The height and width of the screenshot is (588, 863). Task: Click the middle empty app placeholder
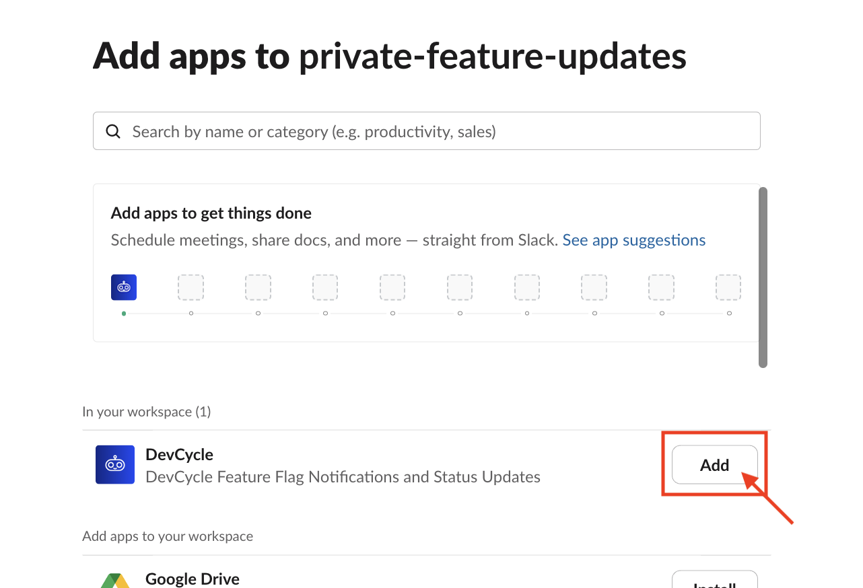(460, 287)
